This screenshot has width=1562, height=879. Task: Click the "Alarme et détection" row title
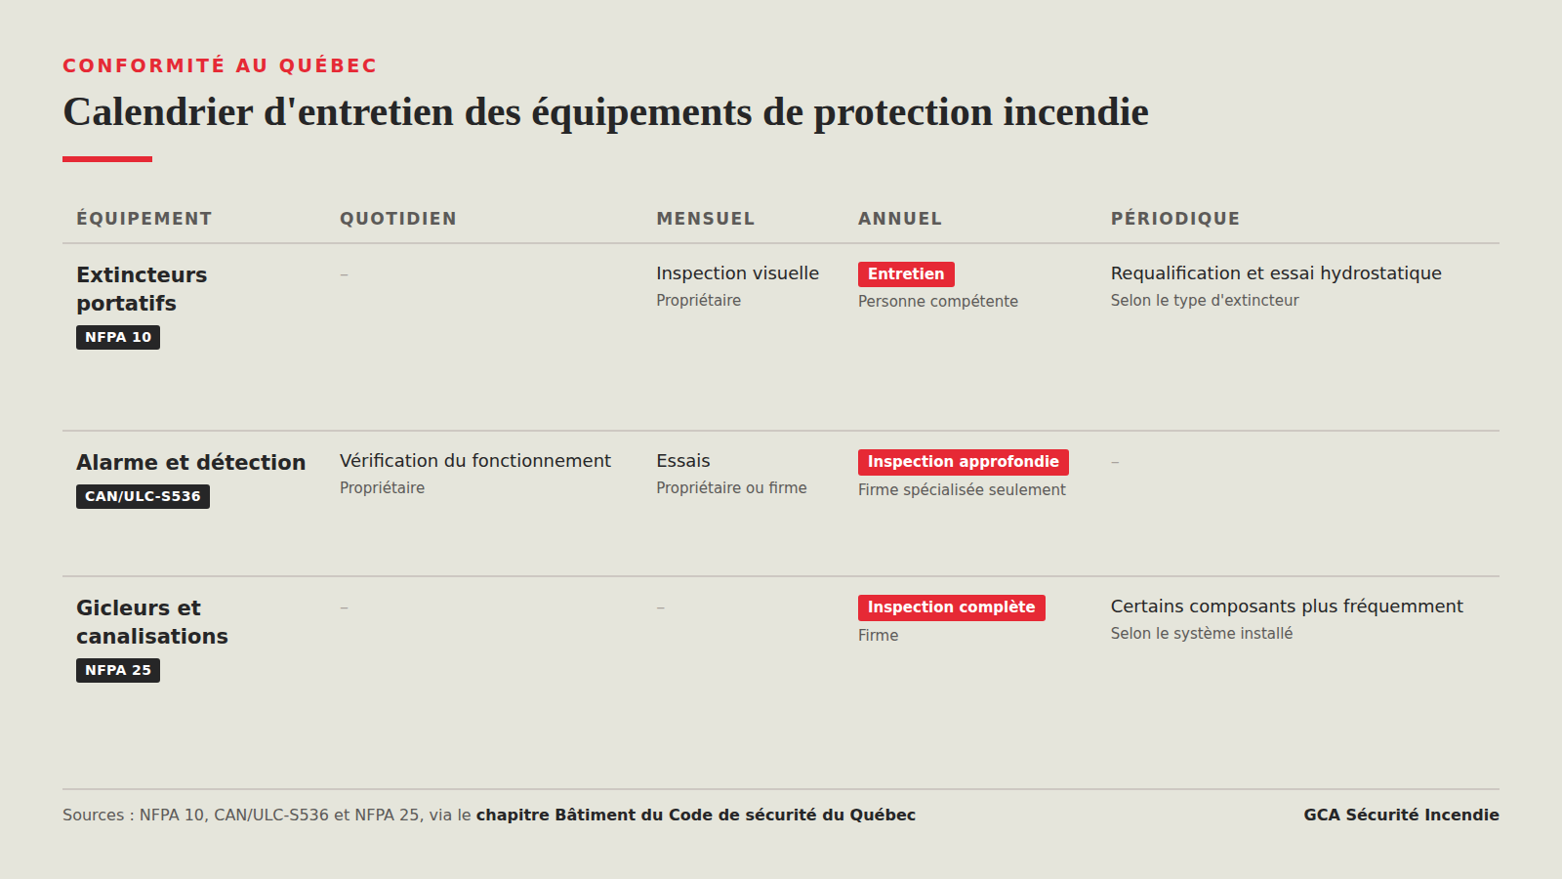(x=191, y=463)
